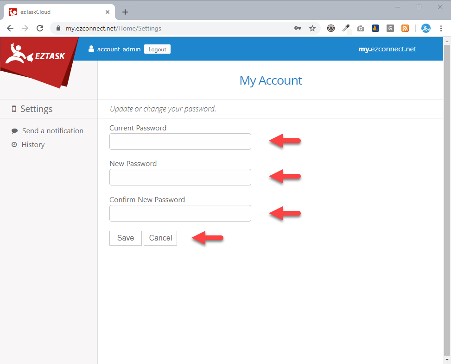Viewport: 451px width, 364px height.
Task: Log out with the Logout button
Action: pyautogui.click(x=157, y=49)
